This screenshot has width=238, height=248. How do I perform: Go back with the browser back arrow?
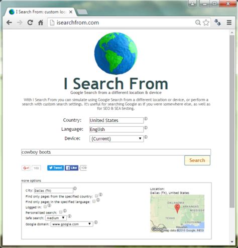click(x=9, y=23)
